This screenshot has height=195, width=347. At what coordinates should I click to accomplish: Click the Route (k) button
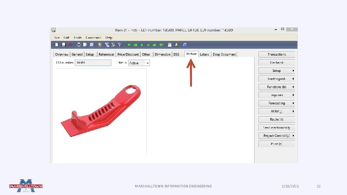coord(277,120)
